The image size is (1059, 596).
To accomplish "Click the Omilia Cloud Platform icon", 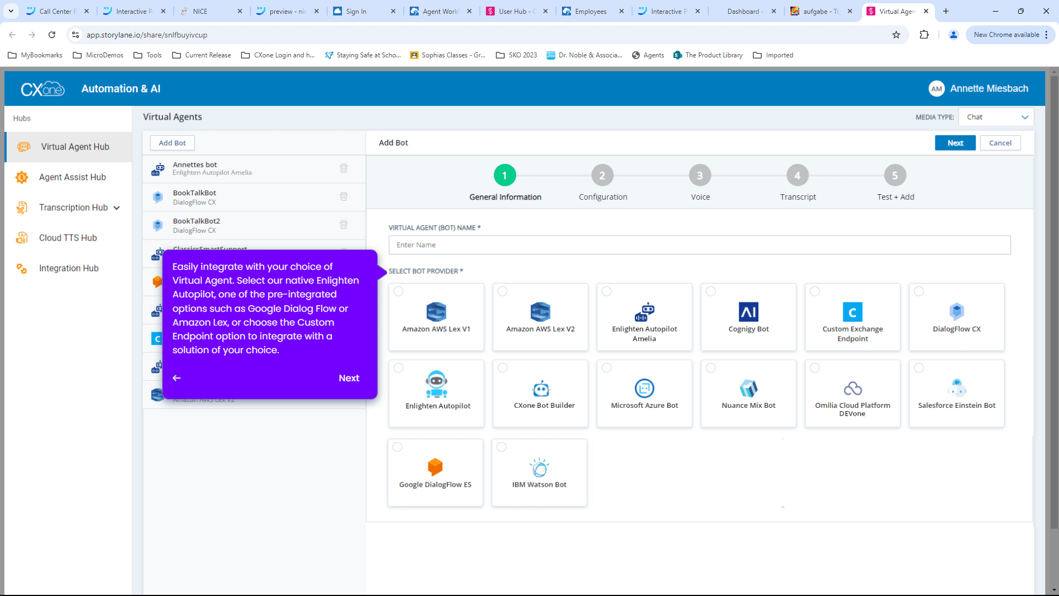I will (x=853, y=389).
